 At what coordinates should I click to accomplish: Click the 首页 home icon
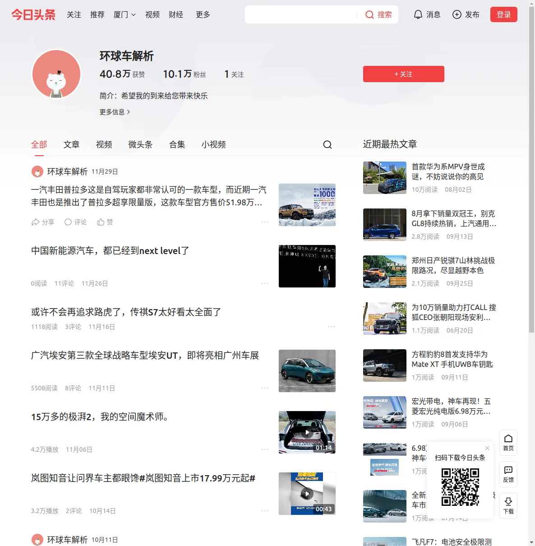pos(508,443)
